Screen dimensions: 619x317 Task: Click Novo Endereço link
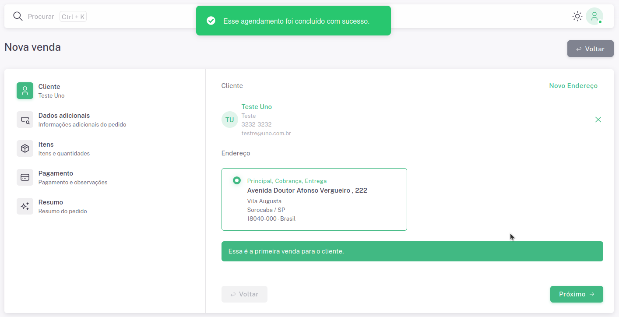click(x=573, y=86)
